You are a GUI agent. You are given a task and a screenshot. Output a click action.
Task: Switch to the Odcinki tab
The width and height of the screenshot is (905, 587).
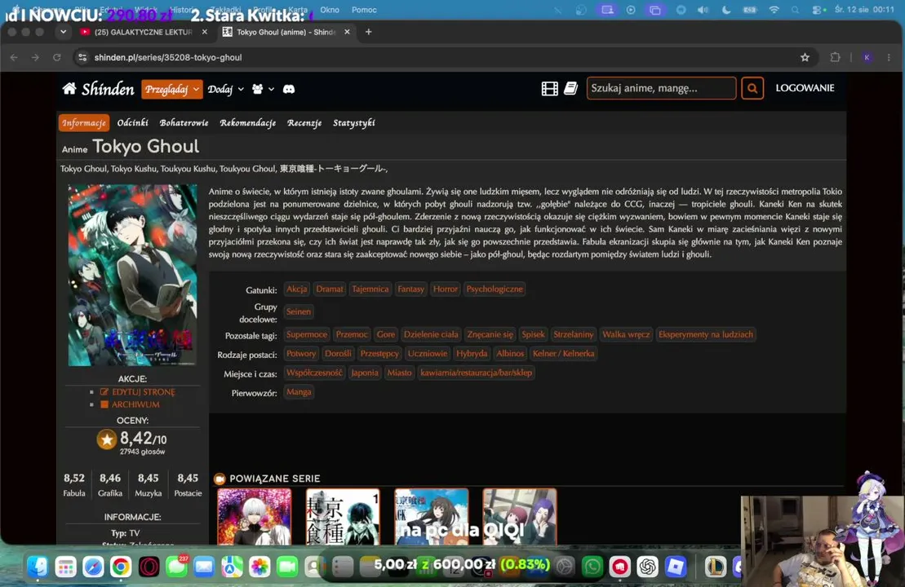133,122
